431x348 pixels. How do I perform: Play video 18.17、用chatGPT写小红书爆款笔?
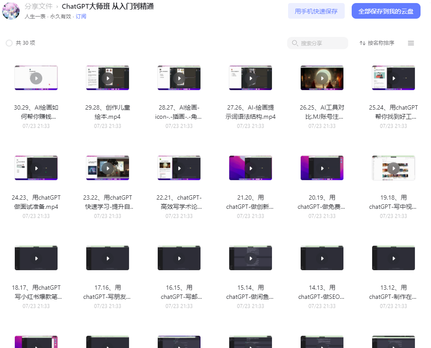pyautogui.click(x=36, y=258)
